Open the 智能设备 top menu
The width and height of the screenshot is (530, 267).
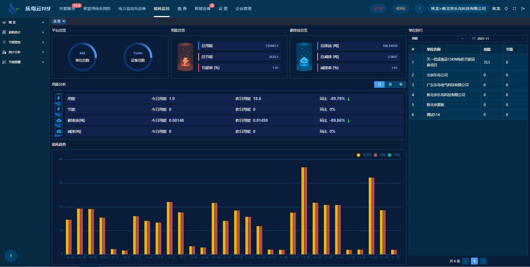tap(202, 9)
